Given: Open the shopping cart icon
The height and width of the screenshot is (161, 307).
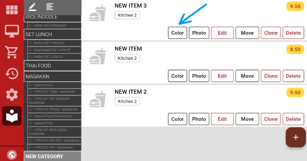Looking at the screenshot, I should pyautogui.click(x=12, y=52).
